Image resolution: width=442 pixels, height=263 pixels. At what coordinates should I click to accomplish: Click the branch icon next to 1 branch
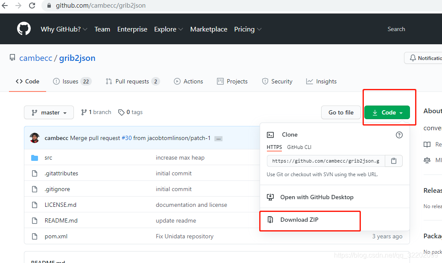84,112
